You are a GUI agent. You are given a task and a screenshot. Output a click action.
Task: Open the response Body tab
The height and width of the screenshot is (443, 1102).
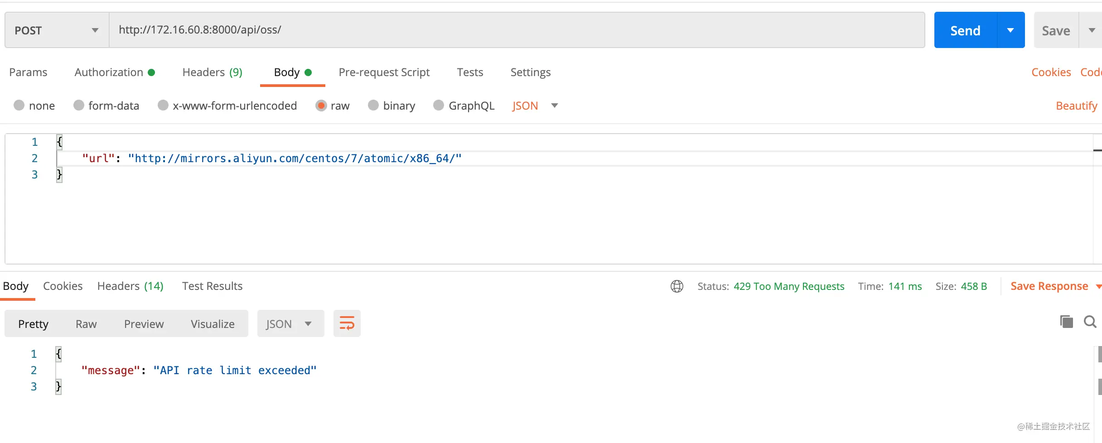coord(15,286)
